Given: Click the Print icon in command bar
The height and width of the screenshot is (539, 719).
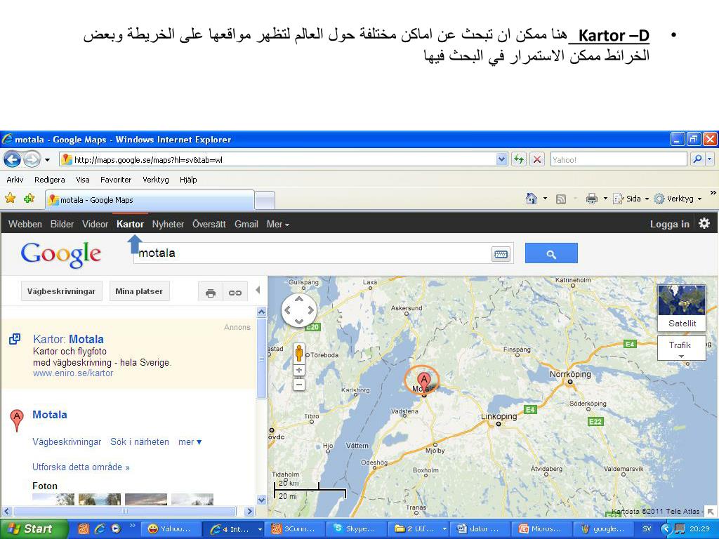Looking at the screenshot, I should click(x=591, y=199).
